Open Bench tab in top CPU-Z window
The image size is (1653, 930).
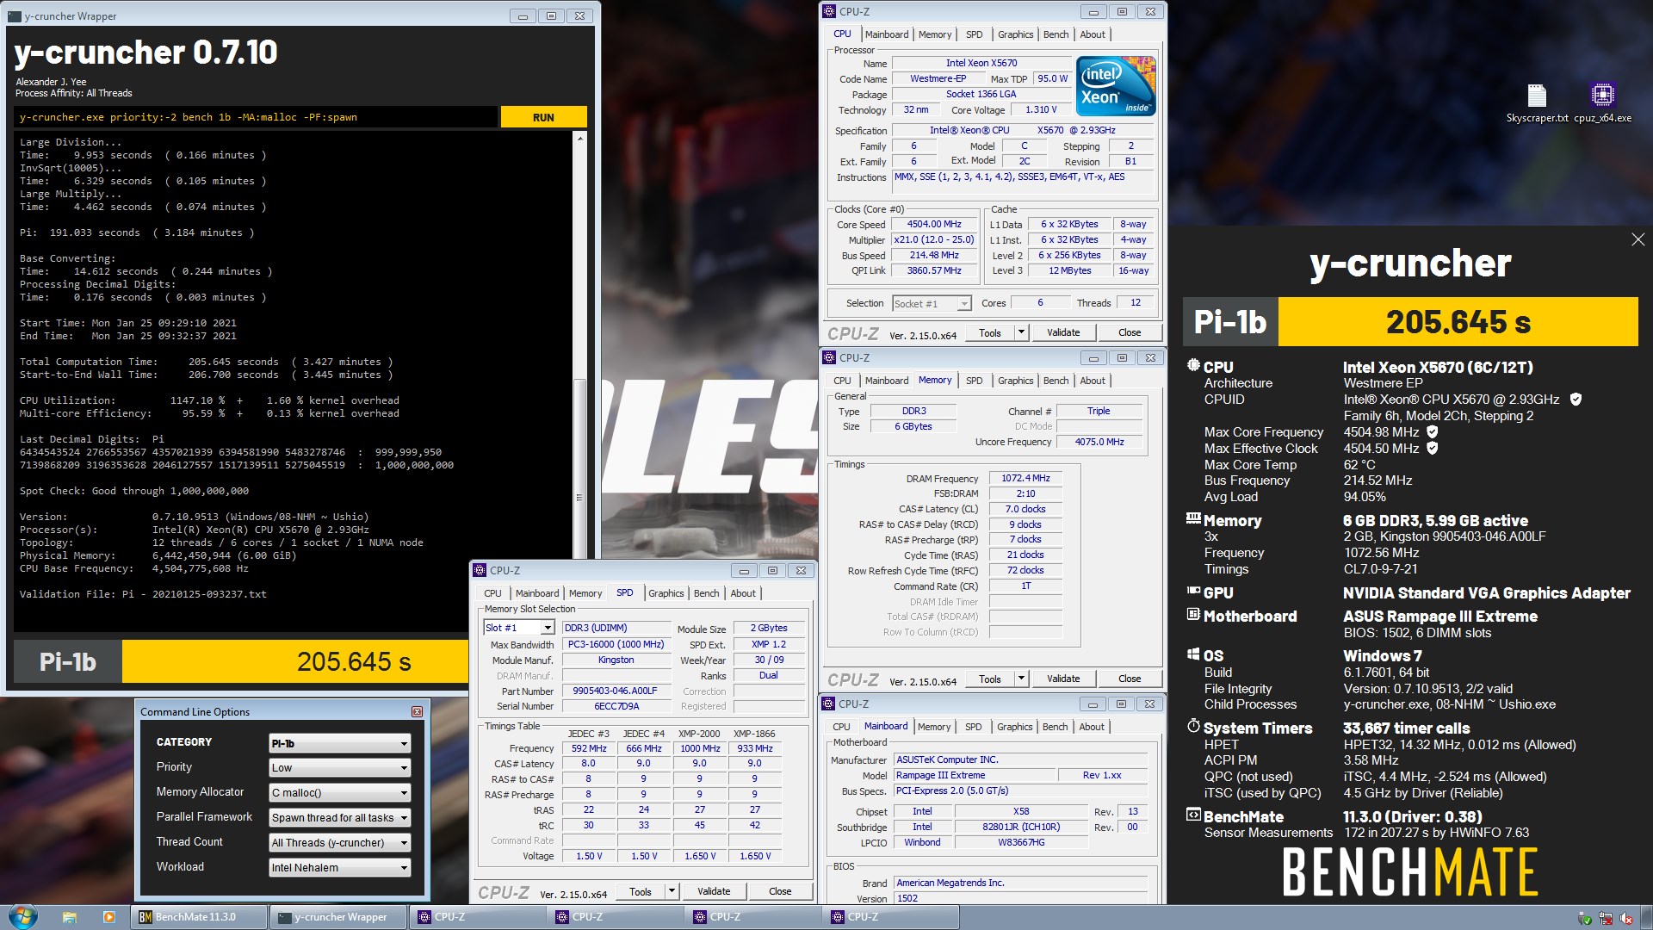1056,34
